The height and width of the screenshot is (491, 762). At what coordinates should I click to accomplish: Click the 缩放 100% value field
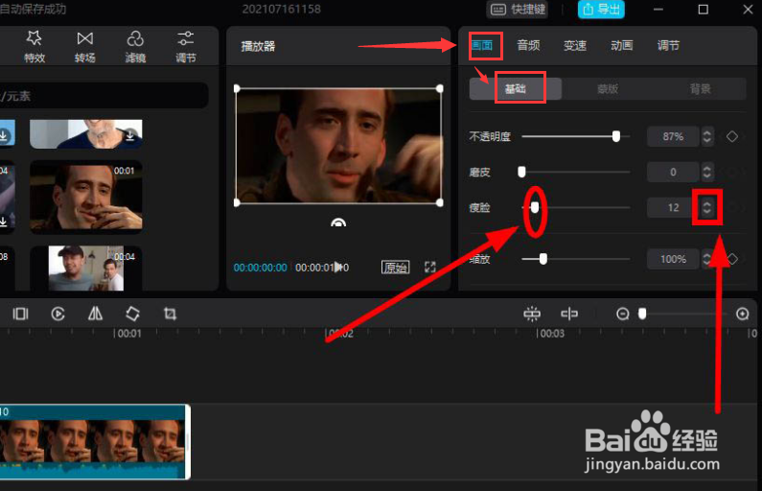pyautogui.click(x=673, y=259)
